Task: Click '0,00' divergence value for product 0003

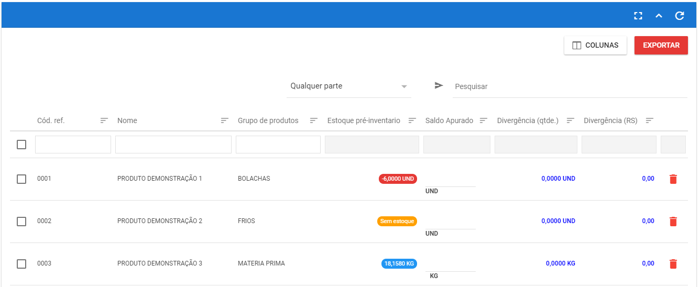Action: point(648,263)
